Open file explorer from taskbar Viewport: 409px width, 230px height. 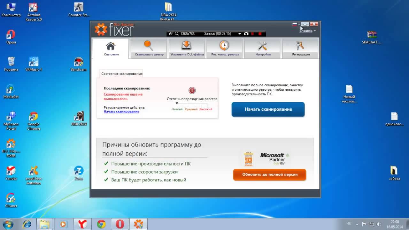coord(45,224)
